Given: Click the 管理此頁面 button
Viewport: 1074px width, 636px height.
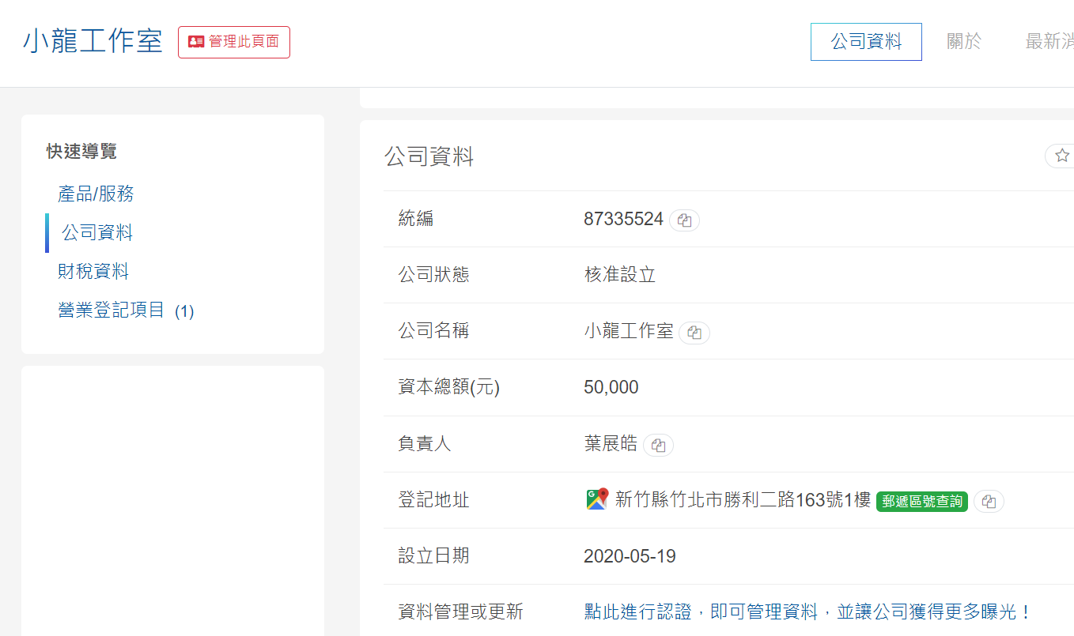Looking at the screenshot, I should (234, 42).
